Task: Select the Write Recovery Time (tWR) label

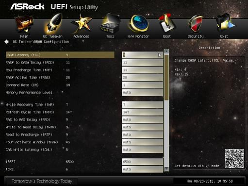Action: pyautogui.click(x=30, y=104)
